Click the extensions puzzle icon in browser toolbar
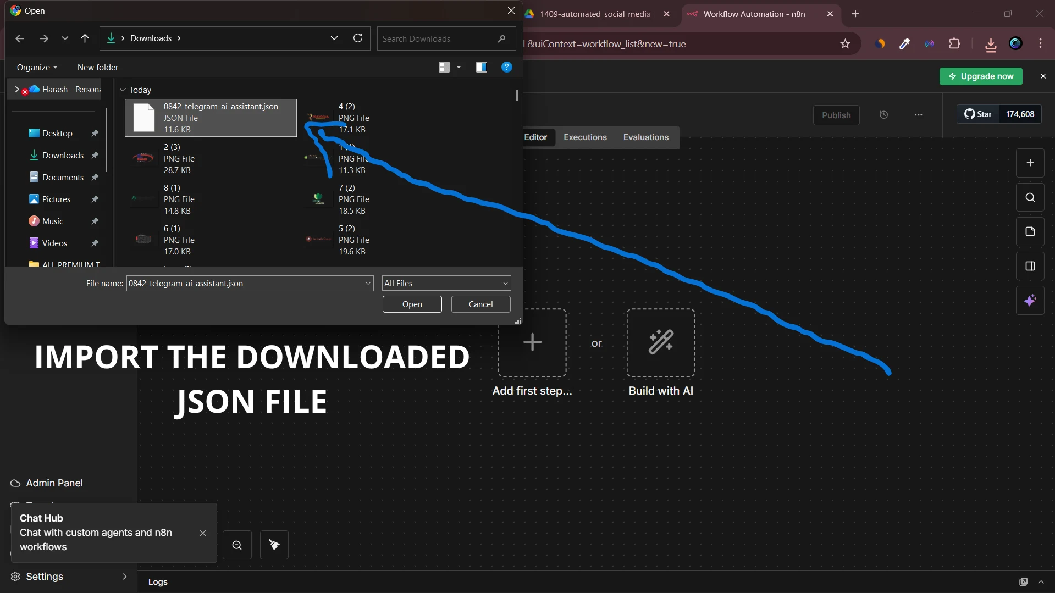 955,43
